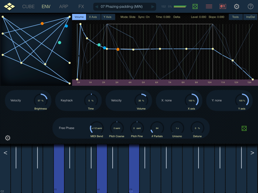Click the 4/4 timeline ruler mark
This screenshot has width=258, height=193.
coord(130,83)
